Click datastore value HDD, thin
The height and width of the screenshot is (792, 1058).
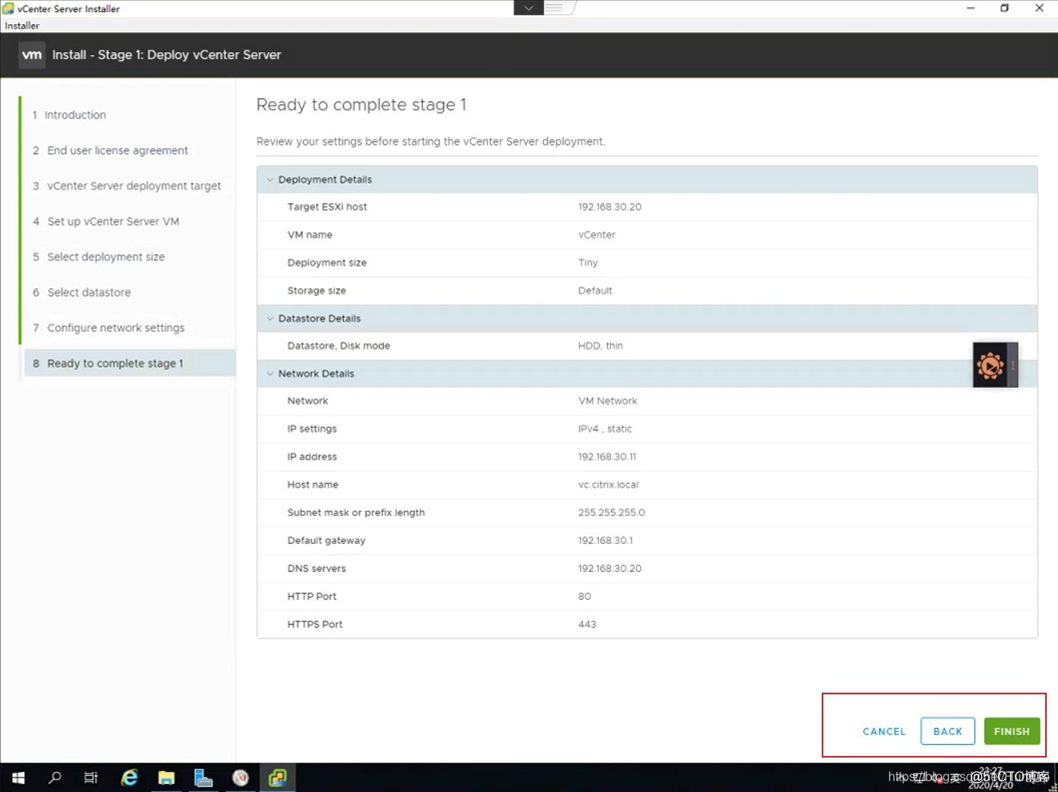601,346
